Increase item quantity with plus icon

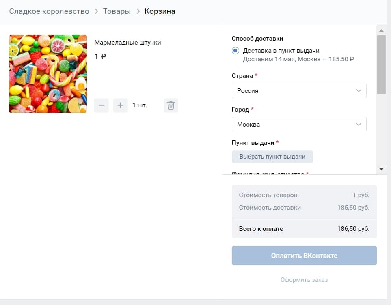coord(120,105)
